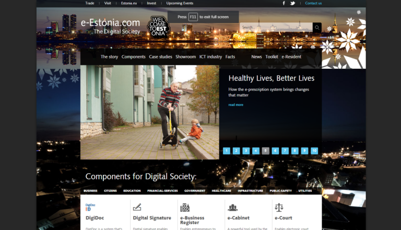Click the read more link

[x=236, y=105]
